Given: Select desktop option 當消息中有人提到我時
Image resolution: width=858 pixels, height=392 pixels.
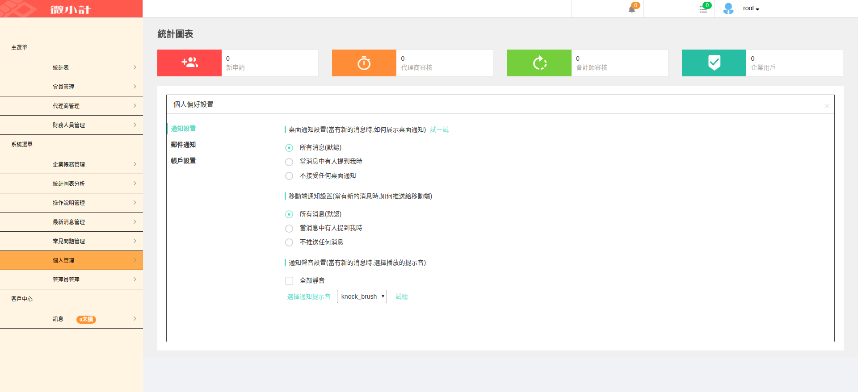Looking at the screenshot, I should [289, 162].
